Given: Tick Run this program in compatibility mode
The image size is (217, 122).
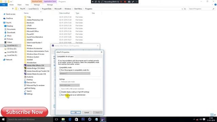Looking at the screenshot, I should click(x=60, y=70).
